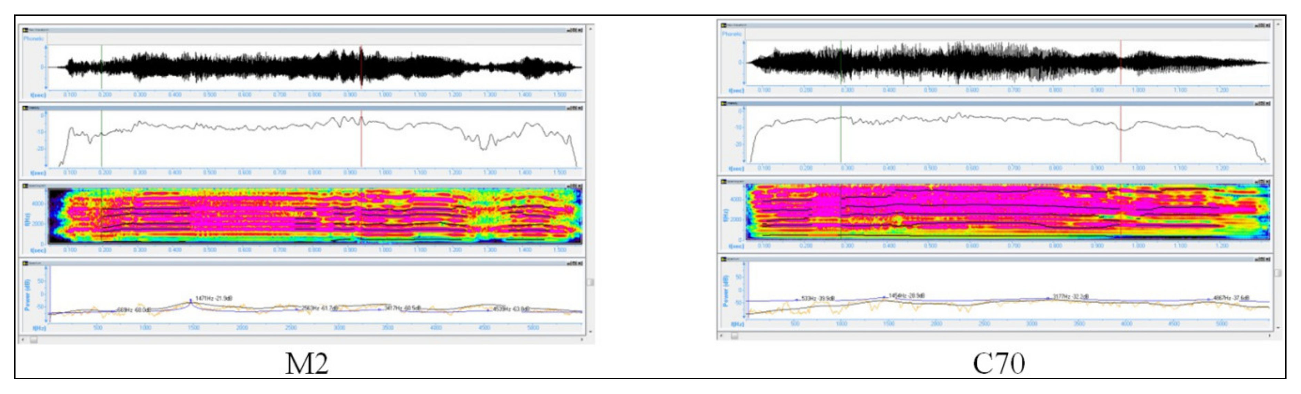Click M2 spectrogram panel title icon

tap(26, 186)
